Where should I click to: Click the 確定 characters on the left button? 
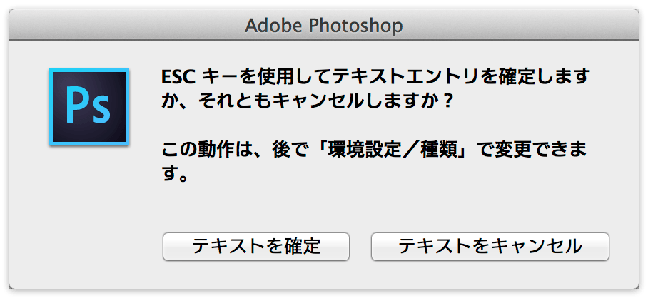[x=303, y=247]
